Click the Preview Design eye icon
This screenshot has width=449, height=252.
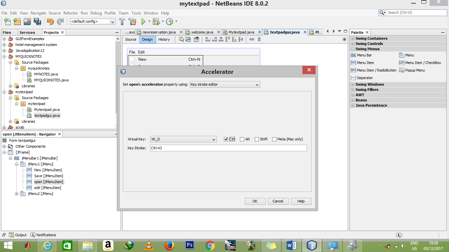pos(197,39)
